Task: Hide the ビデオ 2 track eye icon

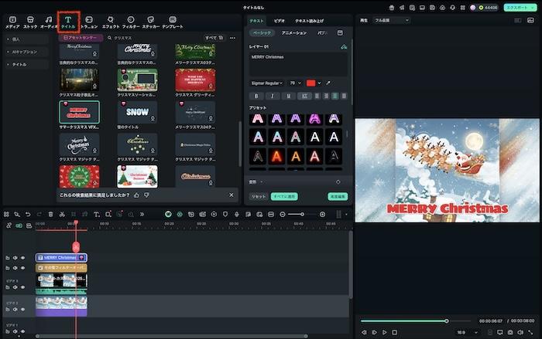Action: pyautogui.click(x=22, y=310)
